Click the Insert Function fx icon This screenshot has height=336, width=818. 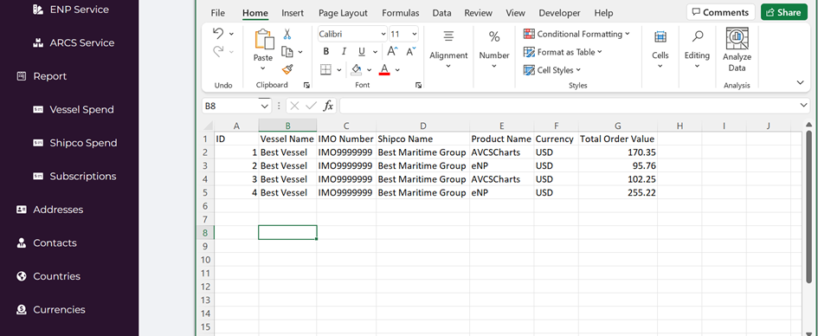[328, 106]
